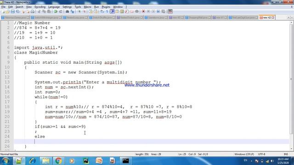This screenshot has height=165, width=294.
Task: Open the File menu
Action: tap(3, 7)
